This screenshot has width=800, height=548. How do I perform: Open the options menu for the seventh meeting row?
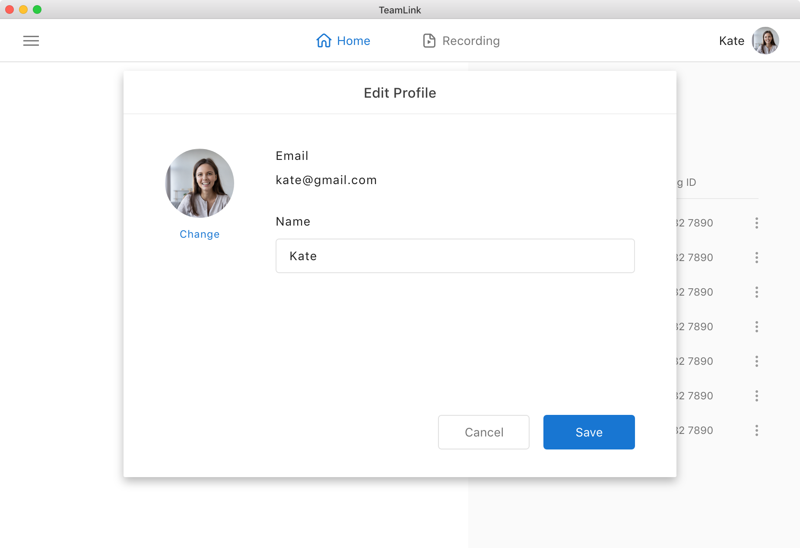click(756, 430)
